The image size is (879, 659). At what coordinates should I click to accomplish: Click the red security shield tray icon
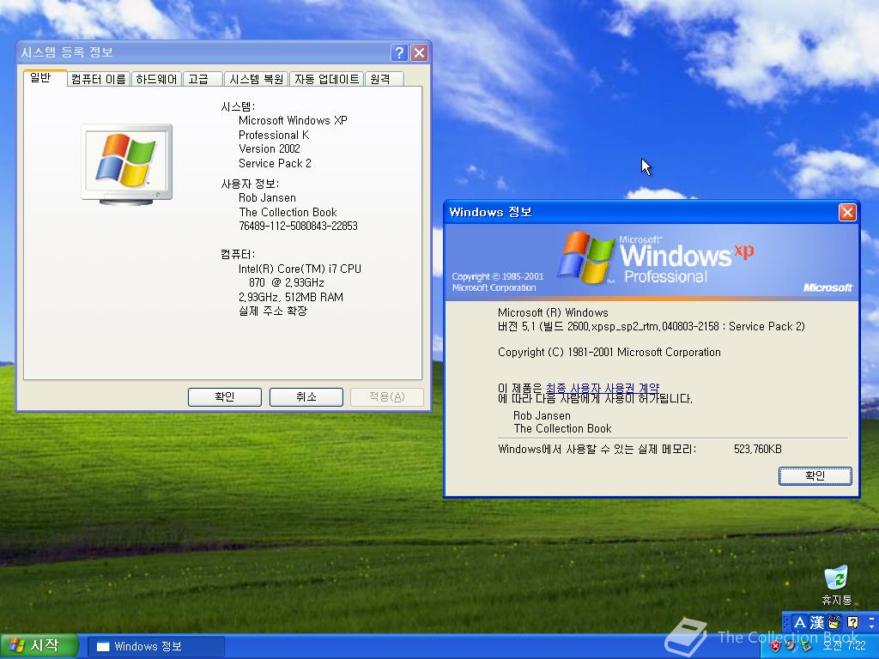tap(775, 646)
